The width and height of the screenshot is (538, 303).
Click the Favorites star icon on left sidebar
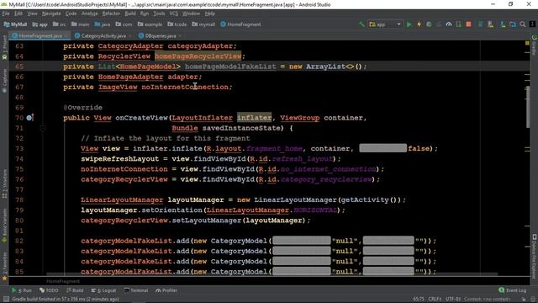4,279
